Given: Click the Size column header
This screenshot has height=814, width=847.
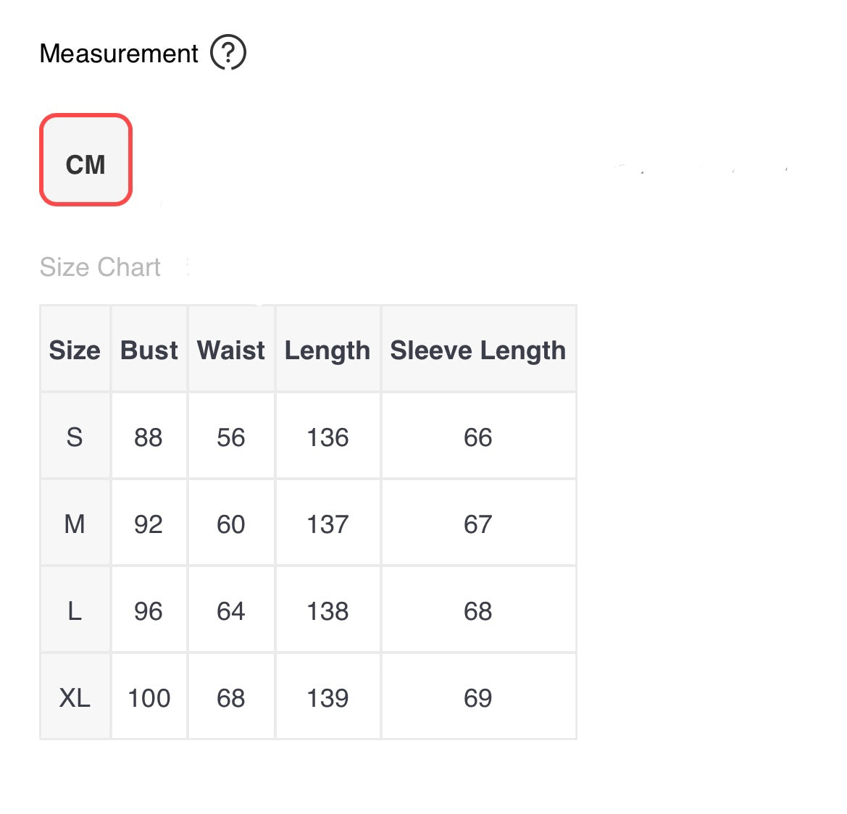Looking at the screenshot, I should tap(75, 351).
